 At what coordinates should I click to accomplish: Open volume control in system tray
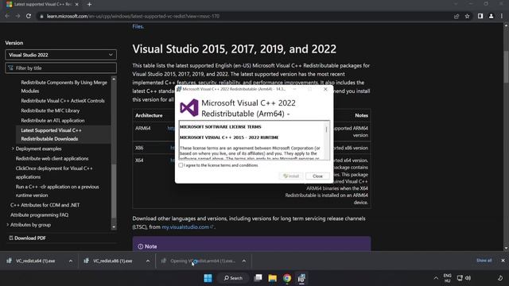pos(468,278)
